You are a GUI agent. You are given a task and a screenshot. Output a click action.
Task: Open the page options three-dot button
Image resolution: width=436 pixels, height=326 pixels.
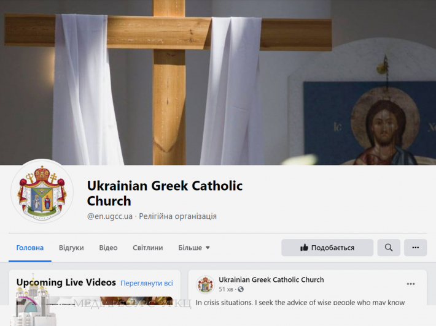(x=415, y=248)
